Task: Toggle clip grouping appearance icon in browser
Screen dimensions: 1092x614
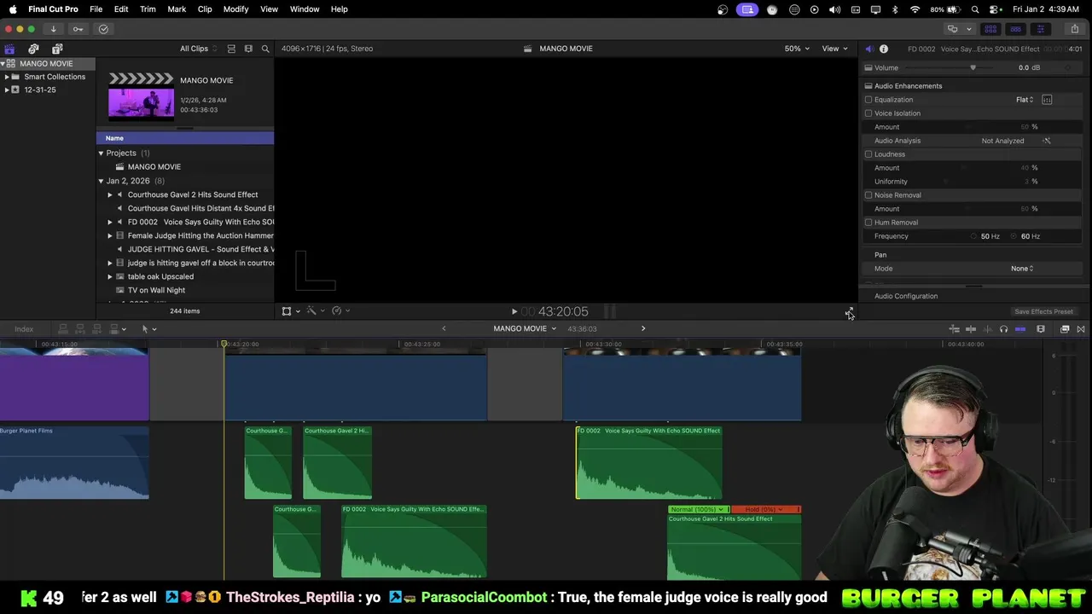Action: pos(231,49)
